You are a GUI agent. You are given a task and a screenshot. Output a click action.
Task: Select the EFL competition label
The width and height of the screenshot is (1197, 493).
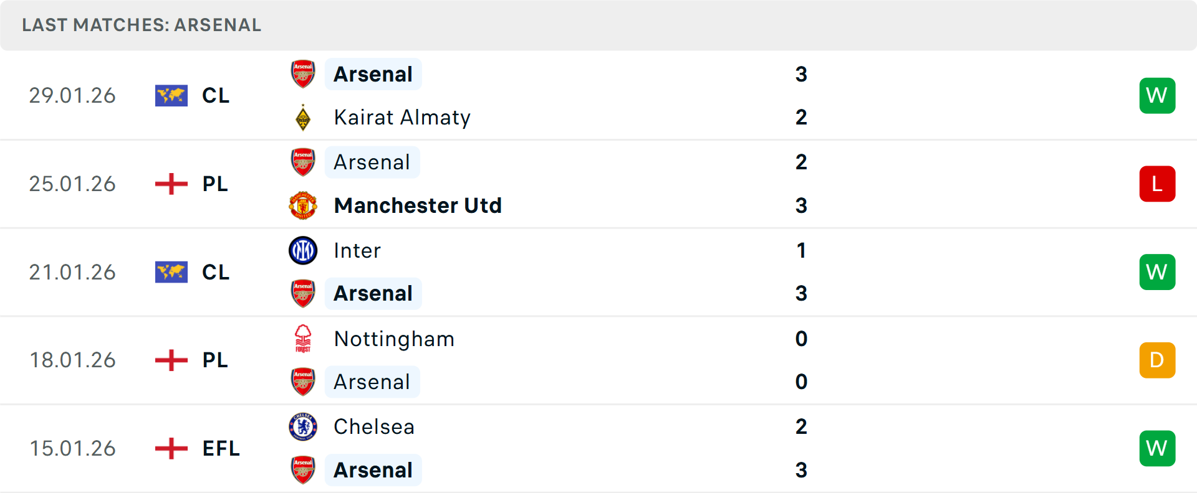(x=221, y=449)
